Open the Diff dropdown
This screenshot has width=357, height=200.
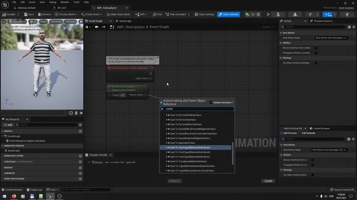coord(141,14)
